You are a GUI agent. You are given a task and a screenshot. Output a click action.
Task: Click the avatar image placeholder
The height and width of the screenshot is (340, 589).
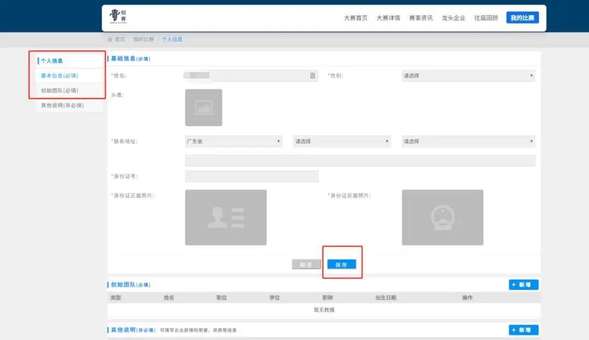pyautogui.click(x=203, y=108)
